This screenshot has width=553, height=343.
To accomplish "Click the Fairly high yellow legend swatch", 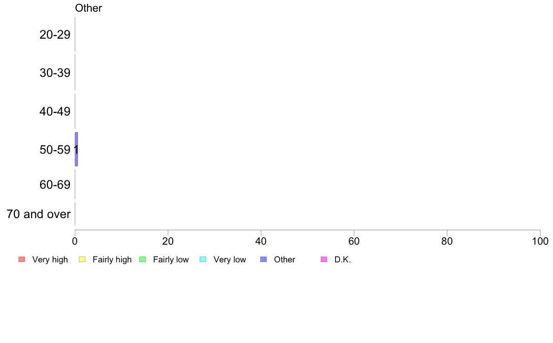I will click(x=82, y=260).
